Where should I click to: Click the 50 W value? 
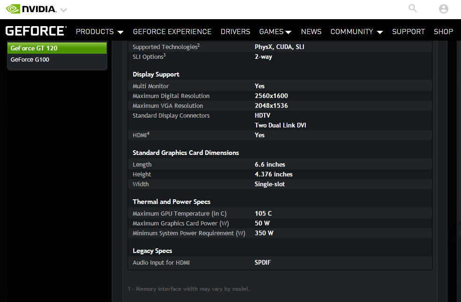coord(262,223)
